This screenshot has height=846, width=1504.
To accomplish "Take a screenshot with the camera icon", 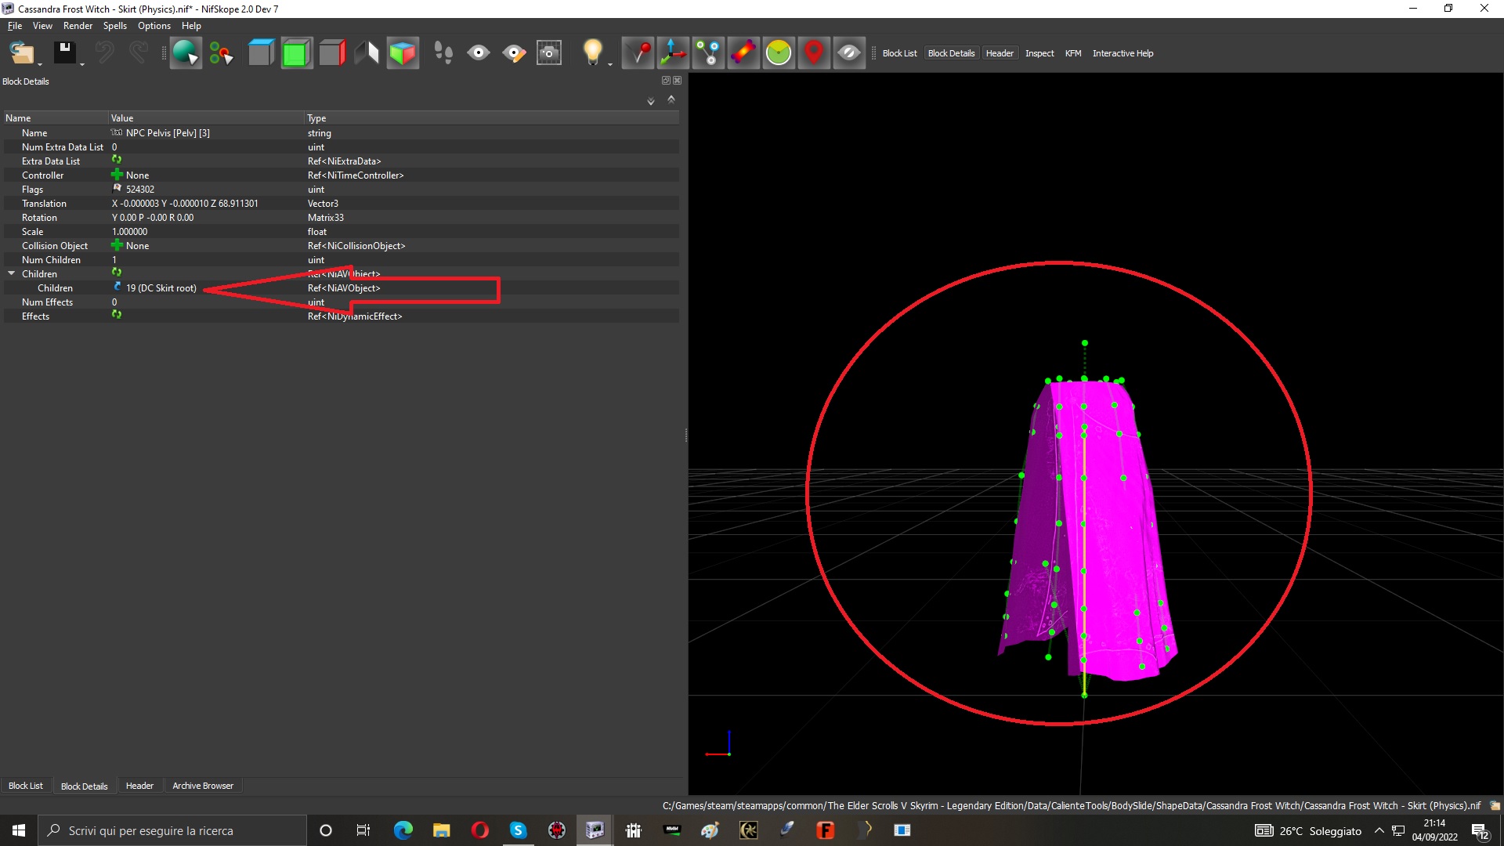I will [x=549, y=53].
